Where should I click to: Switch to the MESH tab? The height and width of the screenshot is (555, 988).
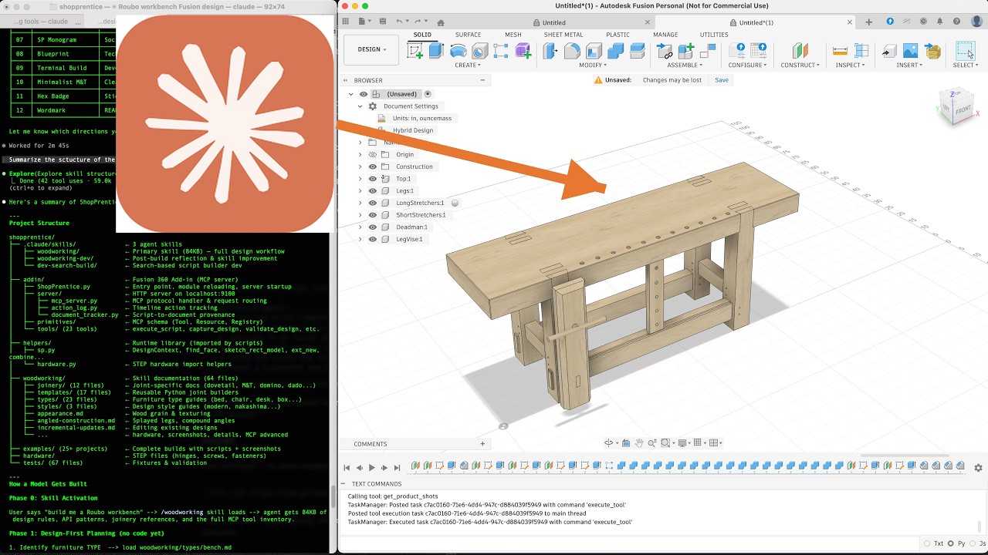513,35
